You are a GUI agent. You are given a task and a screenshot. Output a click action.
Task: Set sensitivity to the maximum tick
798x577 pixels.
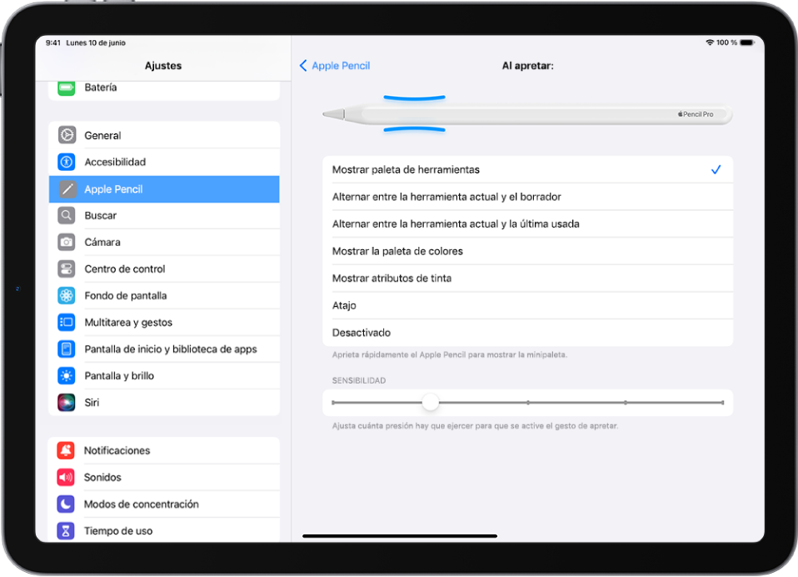tap(723, 403)
